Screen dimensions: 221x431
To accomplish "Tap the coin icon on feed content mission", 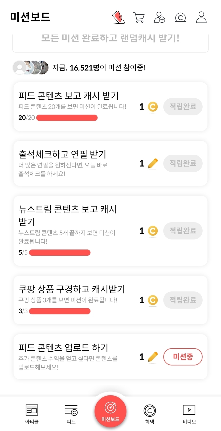I will click(x=153, y=107).
